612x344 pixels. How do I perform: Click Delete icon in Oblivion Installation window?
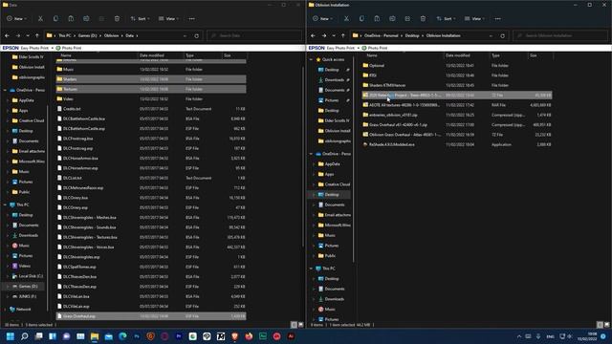tap(423, 19)
